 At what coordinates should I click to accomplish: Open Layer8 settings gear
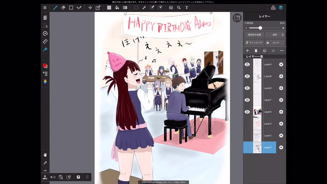click(x=281, y=76)
